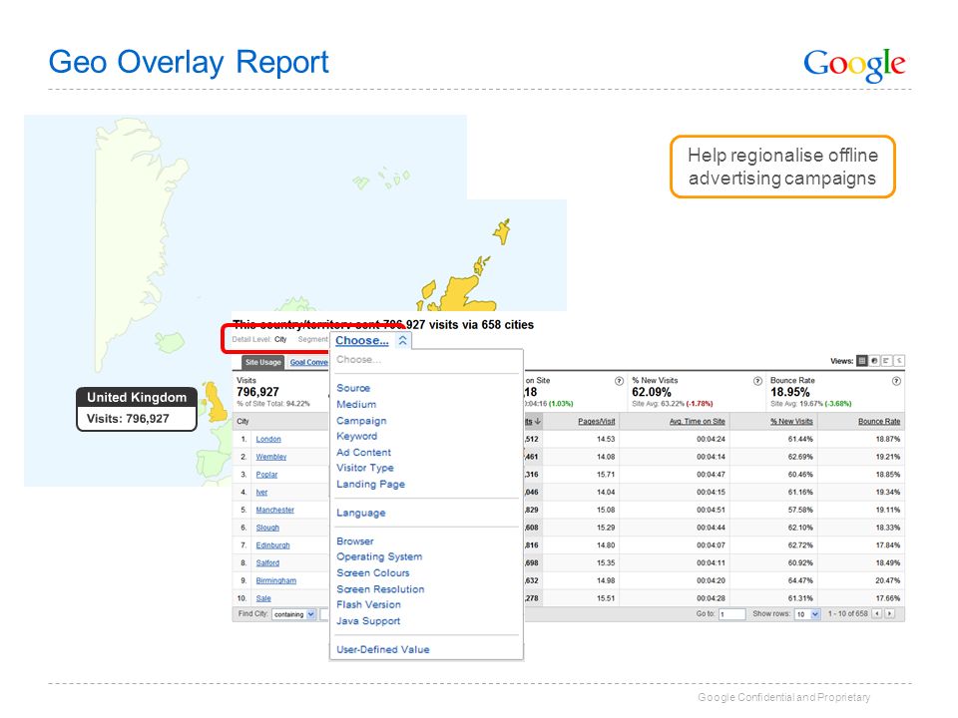Image resolution: width=958 pixels, height=718 pixels.
Task: Select Keyword from segment menu
Action: pos(357,436)
